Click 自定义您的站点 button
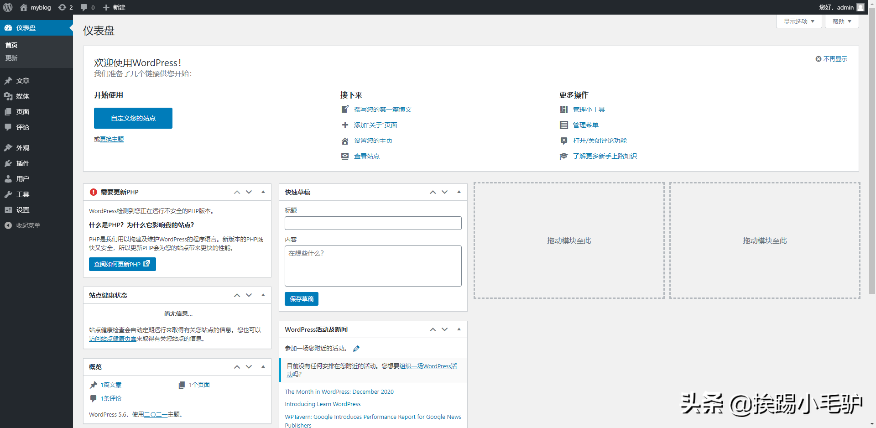Viewport: 876px width, 428px height. click(133, 118)
